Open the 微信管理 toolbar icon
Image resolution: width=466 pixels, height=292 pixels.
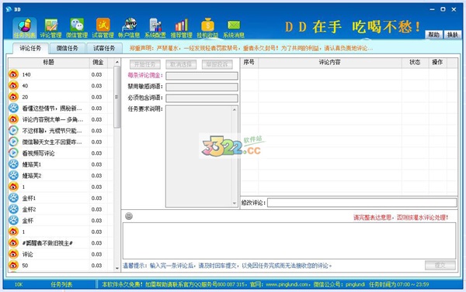point(77,28)
